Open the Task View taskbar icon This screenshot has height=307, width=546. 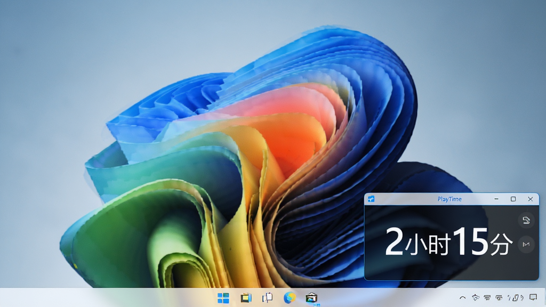(x=268, y=297)
